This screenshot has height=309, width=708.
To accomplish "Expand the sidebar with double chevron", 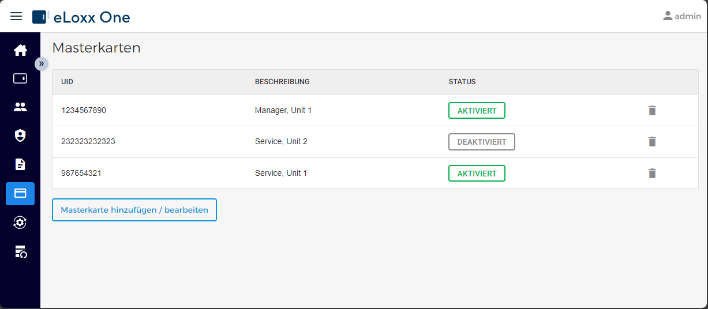I will [42, 63].
